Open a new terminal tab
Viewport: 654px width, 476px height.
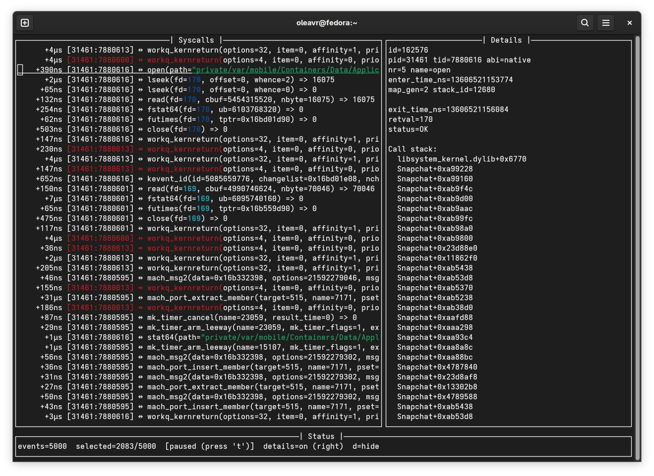[x=25, y=23]
